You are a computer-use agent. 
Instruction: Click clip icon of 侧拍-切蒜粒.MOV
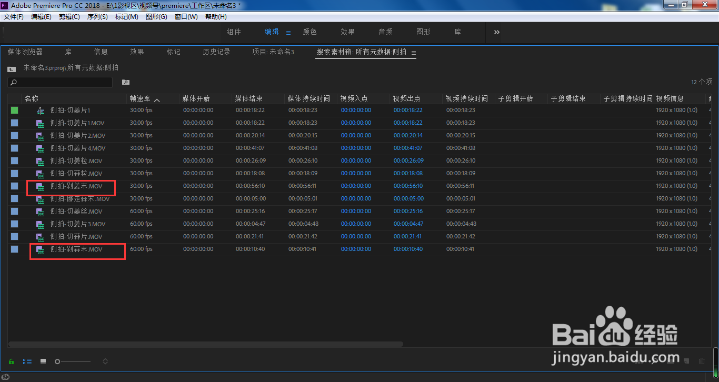click(x=40, y=174)
